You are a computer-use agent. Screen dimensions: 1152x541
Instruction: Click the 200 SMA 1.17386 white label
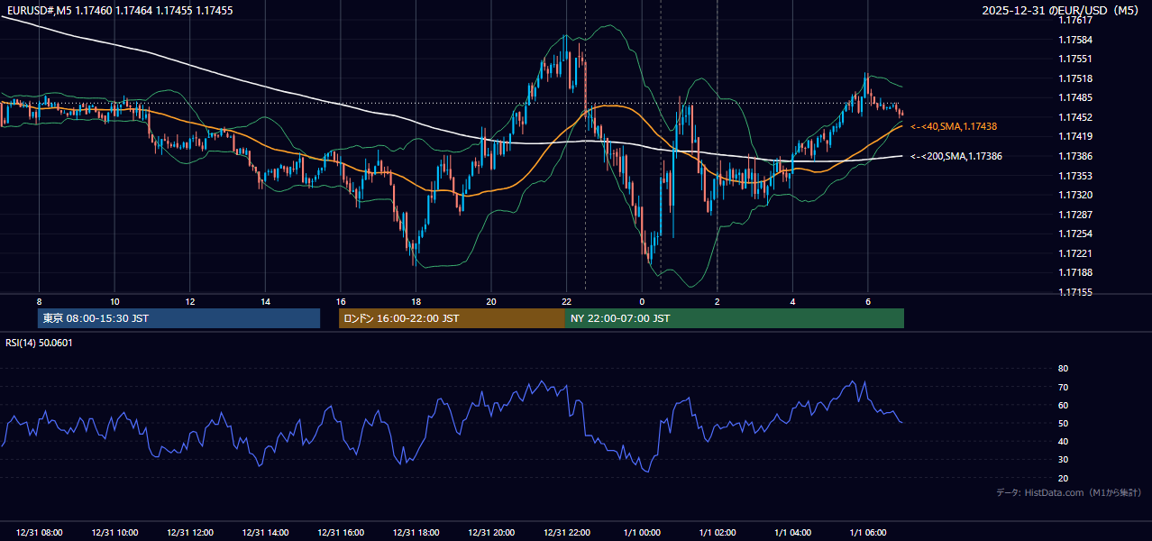(956, 157)
